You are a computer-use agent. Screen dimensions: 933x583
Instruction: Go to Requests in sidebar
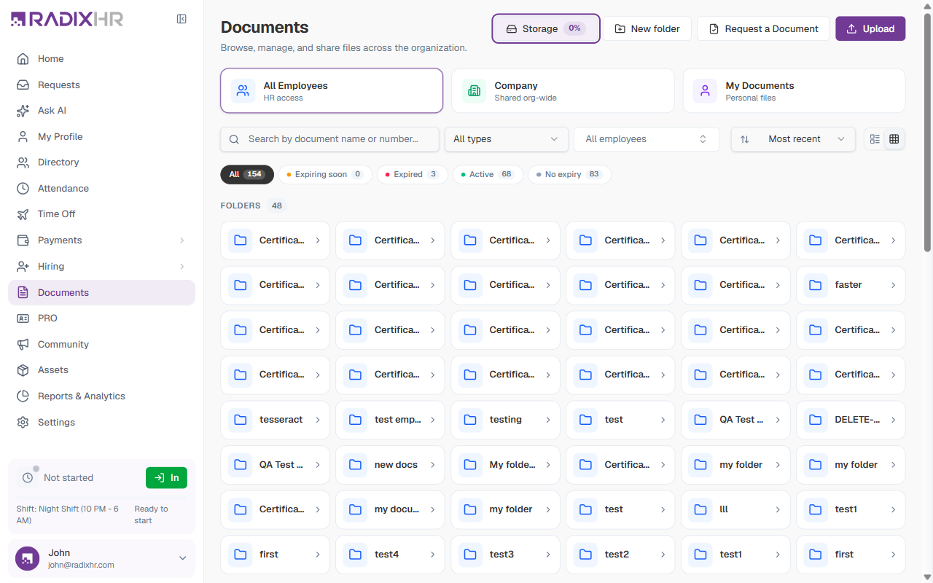[101, 85]
